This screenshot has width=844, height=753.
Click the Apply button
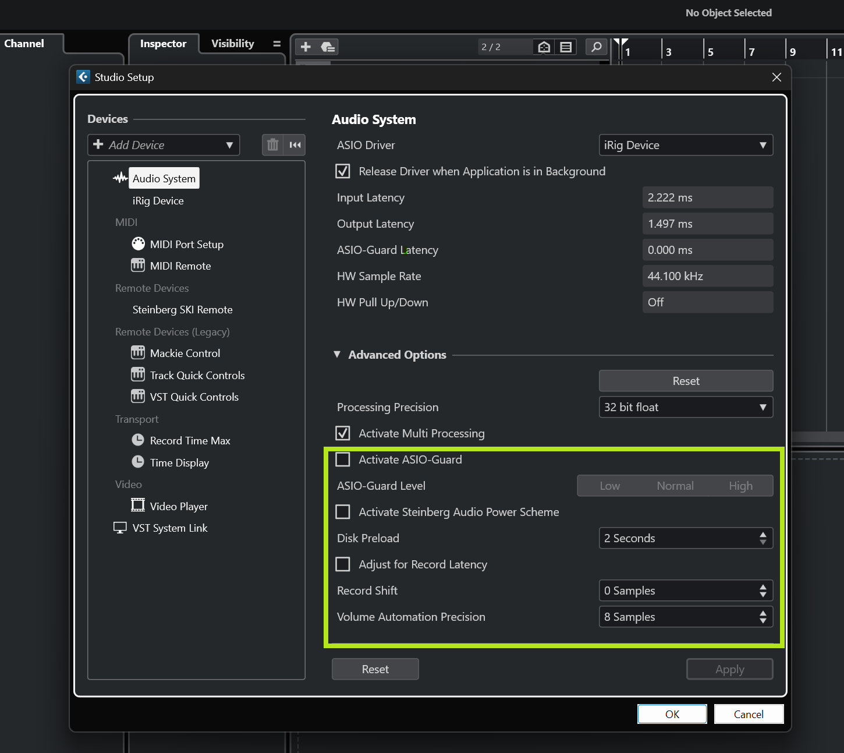[x=730, y=669]
